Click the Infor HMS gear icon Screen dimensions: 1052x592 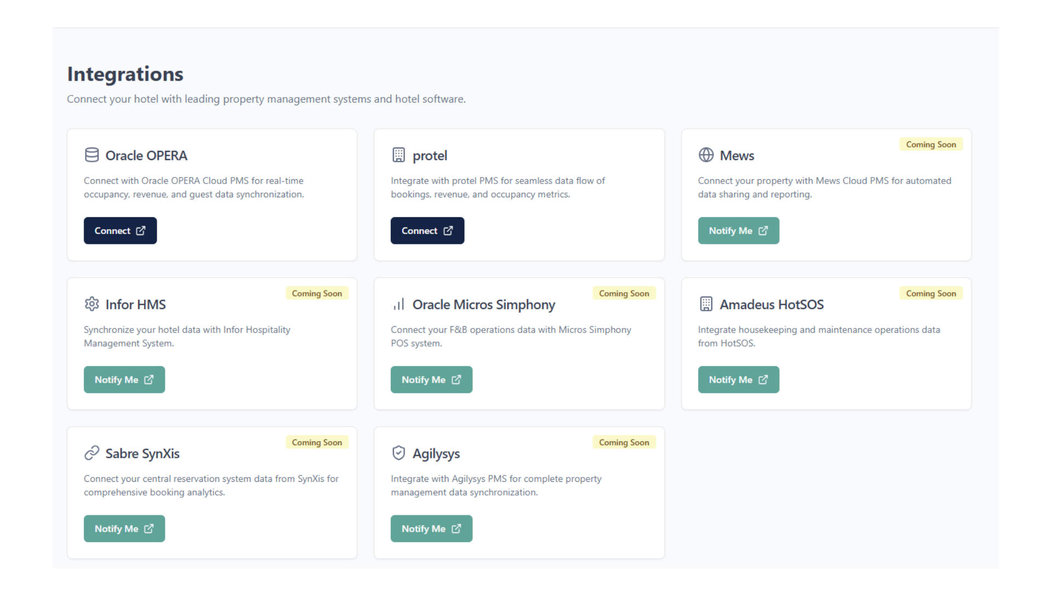[92, 304]
